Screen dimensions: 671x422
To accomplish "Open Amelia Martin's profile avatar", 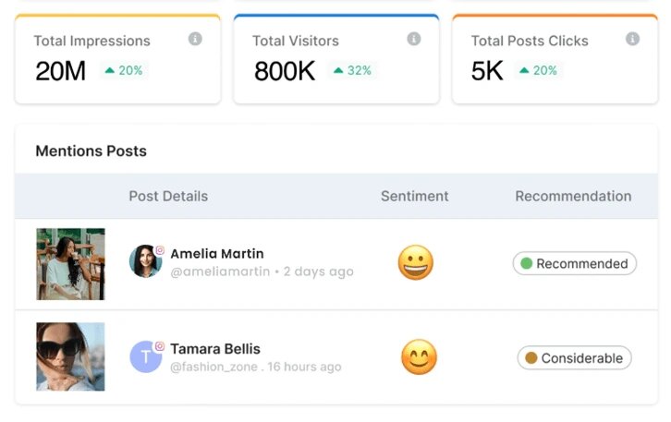I will point(145,261).
